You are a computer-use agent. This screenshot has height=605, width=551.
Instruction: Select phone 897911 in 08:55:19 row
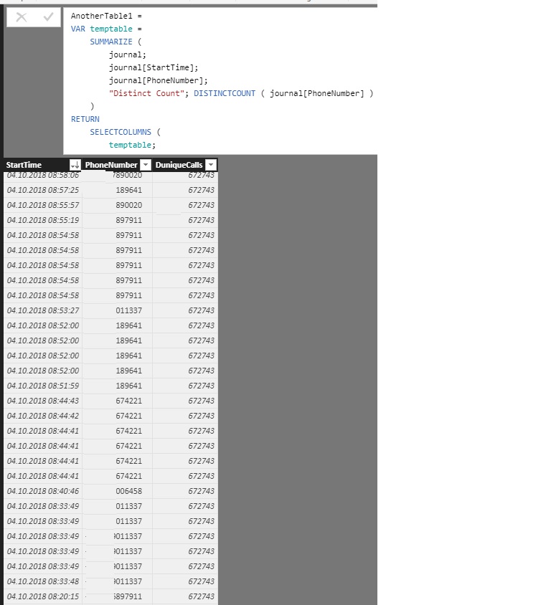(118, 220)
